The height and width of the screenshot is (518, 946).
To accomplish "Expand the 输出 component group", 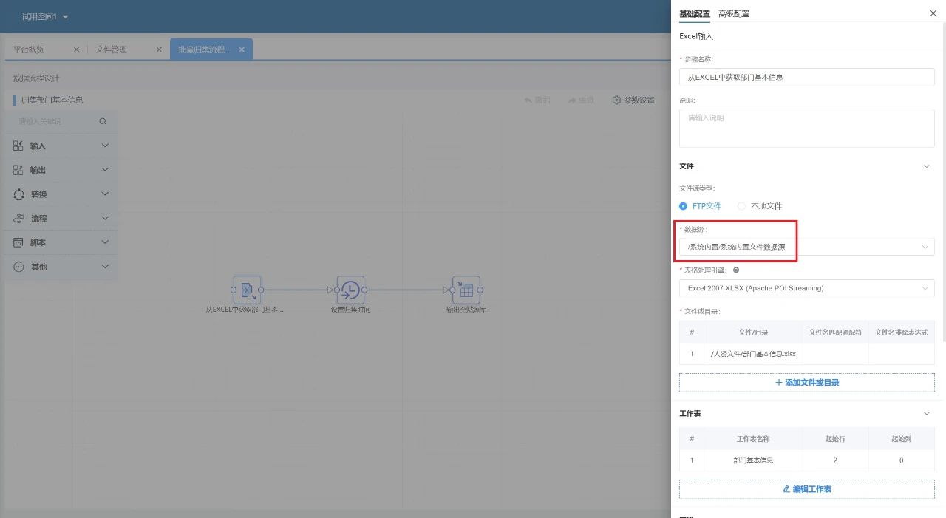I will pos(105,170).
